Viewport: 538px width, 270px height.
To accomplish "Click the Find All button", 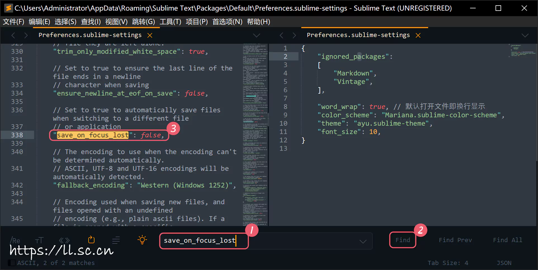I will 507,240.
